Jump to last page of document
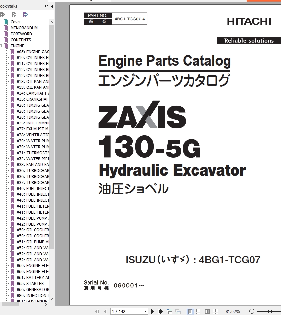Viewport: 281px width, 315px height. [160, 311]
